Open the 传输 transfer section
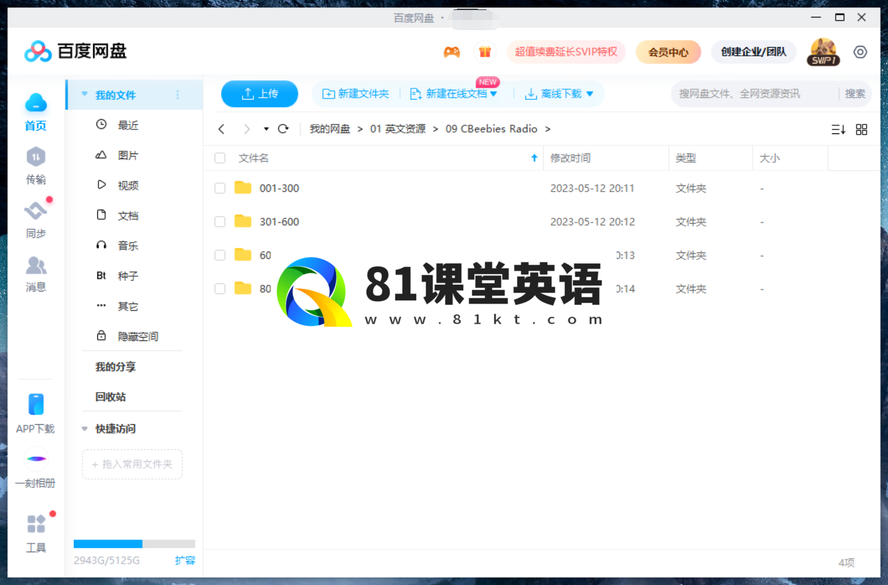The width and height of the screenshot is (888, 585). 36,166
